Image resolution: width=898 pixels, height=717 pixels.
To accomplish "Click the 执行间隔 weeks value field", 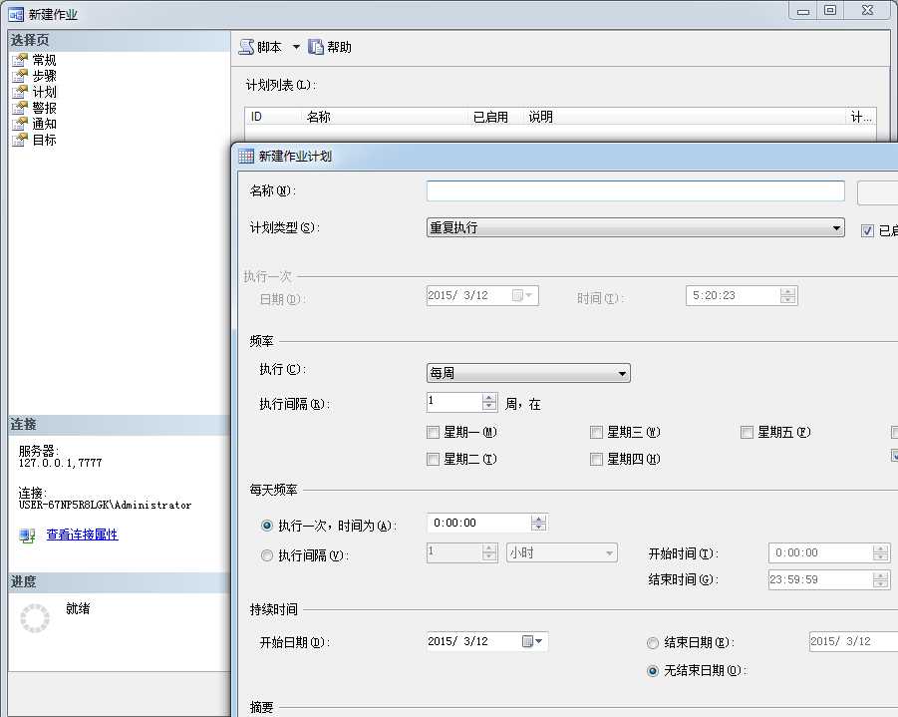I will point(454,402).
